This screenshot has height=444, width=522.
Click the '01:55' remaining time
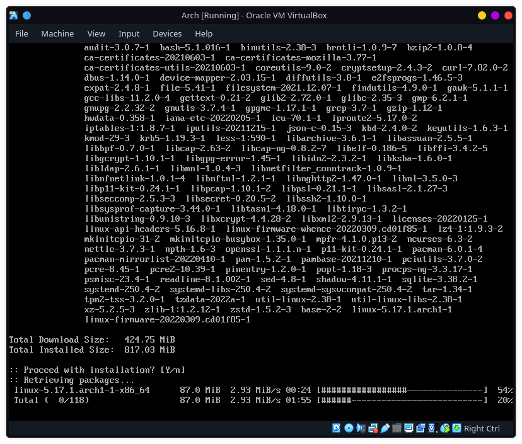(298, 400)
